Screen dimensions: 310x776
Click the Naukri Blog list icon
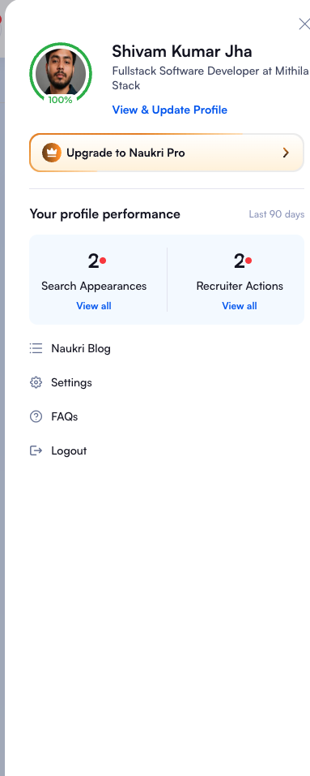(x=36, y=348)
